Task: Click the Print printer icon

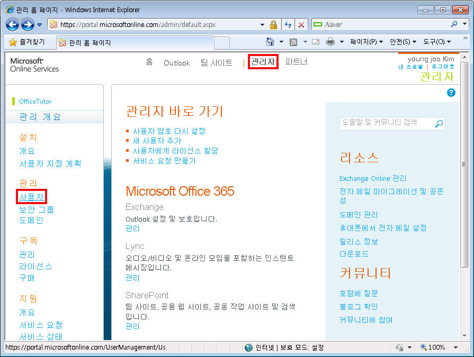Action: coord(330,42)
